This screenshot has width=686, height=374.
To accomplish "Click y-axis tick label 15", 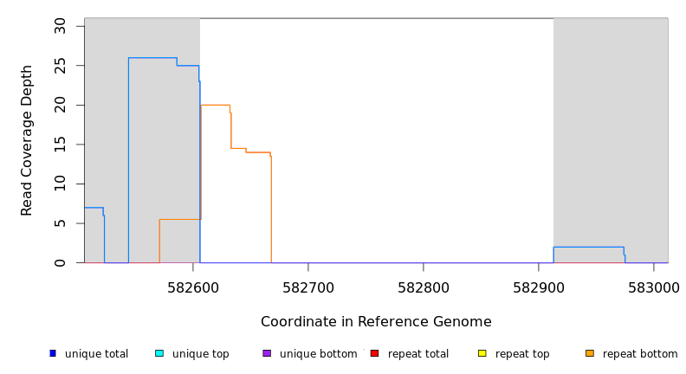I will tap(60, 145).
